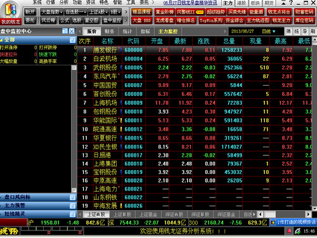Screen dimensions: 317x238
Task: Click the menu bar overflow arrow after 委托
Action: (x=153, y=3)
